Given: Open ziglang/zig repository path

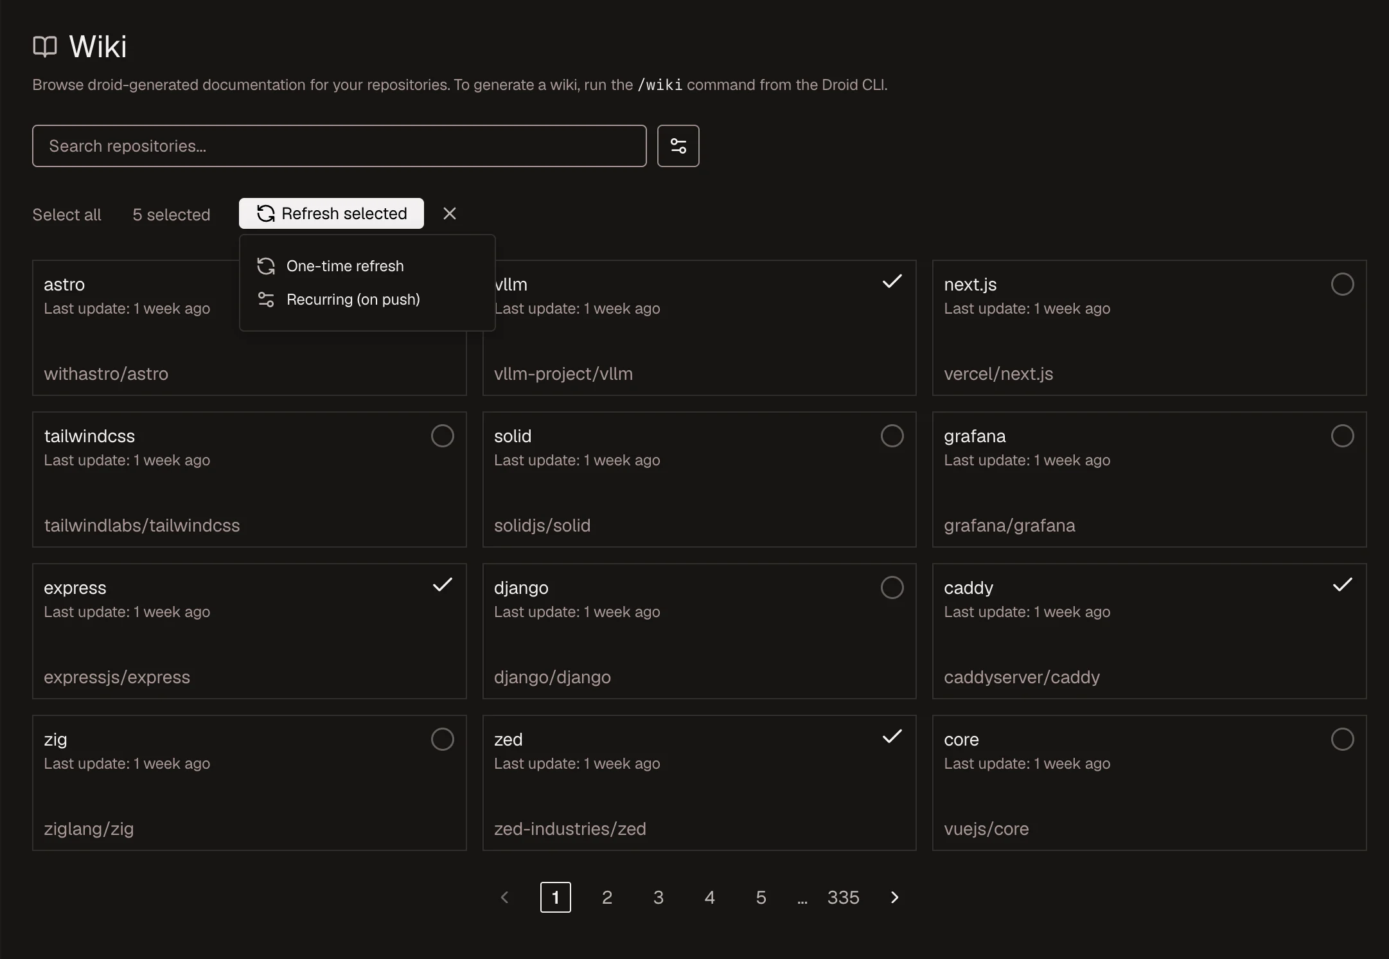Looking at the screenshot, I should point(89,829).
